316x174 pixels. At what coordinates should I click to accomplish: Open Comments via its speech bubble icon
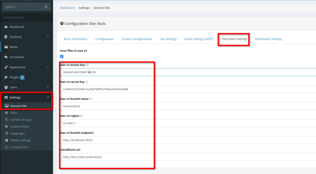(x=6, y=57)
